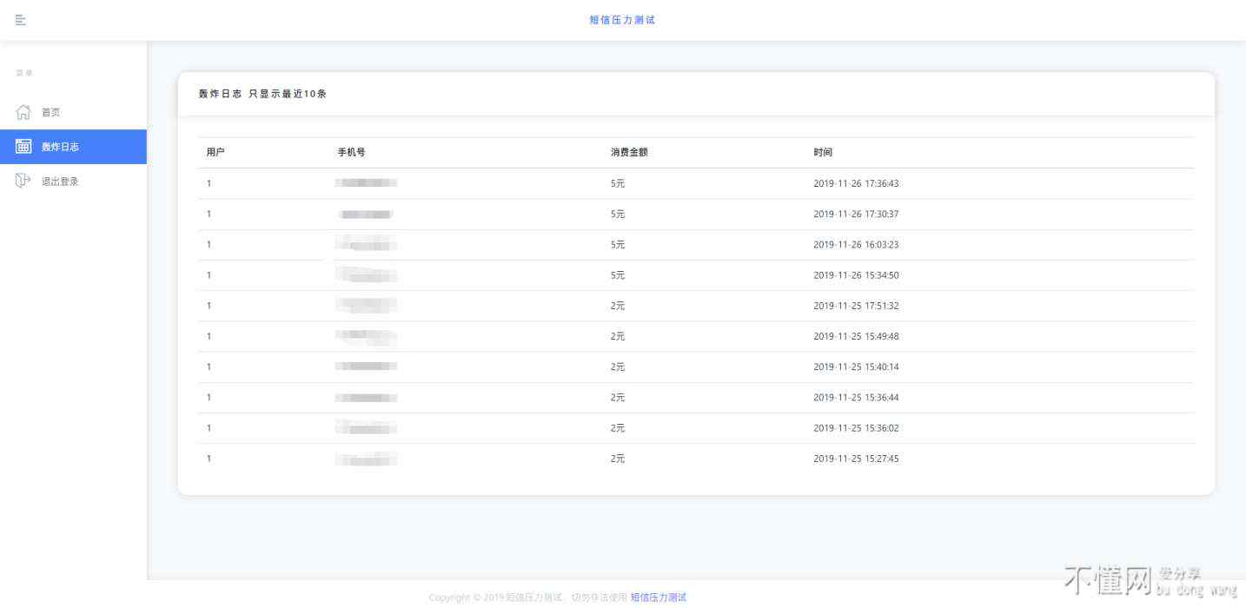Click the 短信压力测试 title in top header
The image size is (1246, 608).
point(622,20)
